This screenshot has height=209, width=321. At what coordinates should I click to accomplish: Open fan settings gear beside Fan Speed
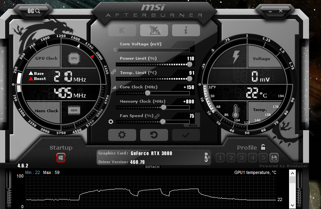[111, 122]
